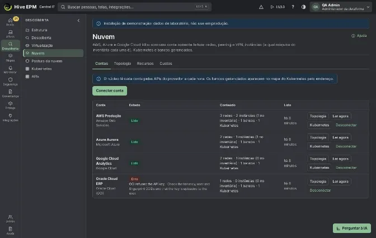376x238 pixels.
Task: Open the Monitorar bell icon
Action: [x=10, y=70]
